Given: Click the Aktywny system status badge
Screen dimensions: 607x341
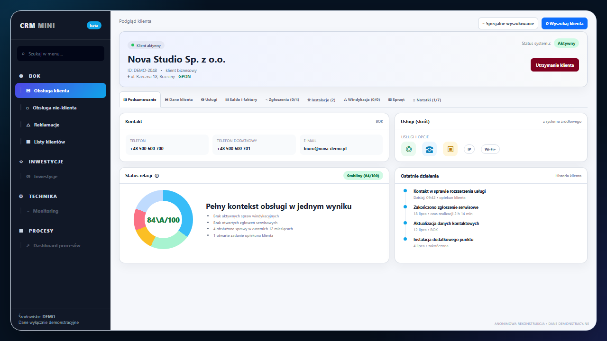Looking at the screenshot, I should point(566,43).
